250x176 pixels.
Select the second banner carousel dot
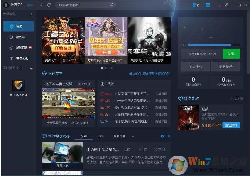point(106,68)
